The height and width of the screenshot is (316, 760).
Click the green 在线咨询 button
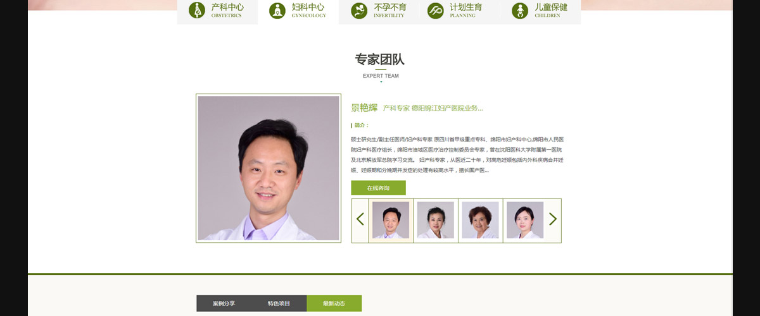click(x=378, y=188)
